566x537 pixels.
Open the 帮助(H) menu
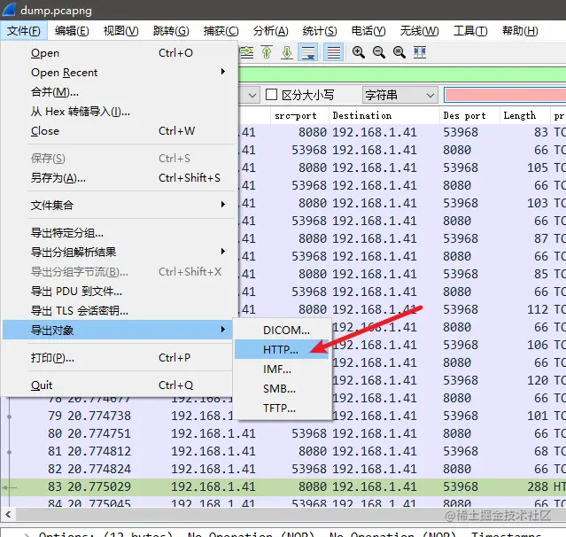click(520, 31)
